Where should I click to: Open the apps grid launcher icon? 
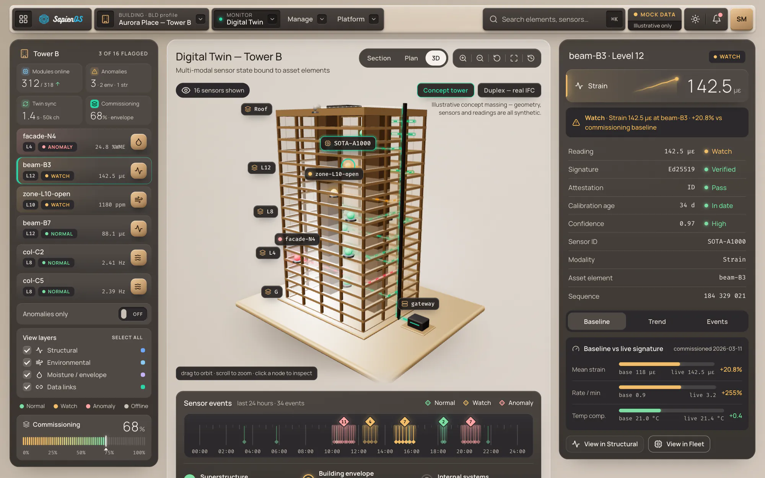click(23, 19)
